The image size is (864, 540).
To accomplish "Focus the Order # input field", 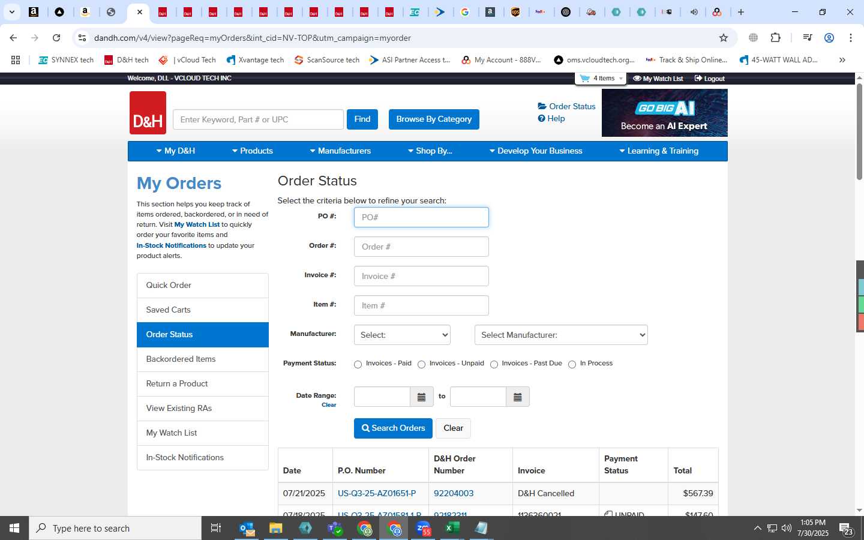I will (x=421, y=247).
